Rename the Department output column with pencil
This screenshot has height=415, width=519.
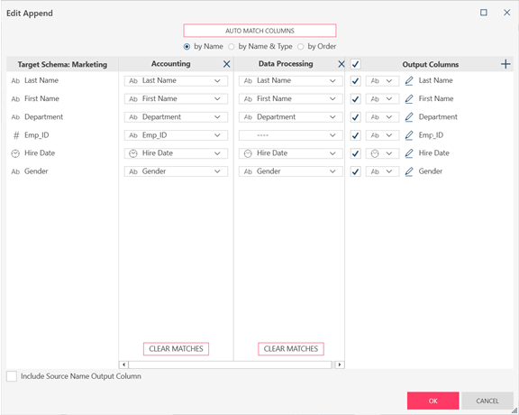[409, 117]
